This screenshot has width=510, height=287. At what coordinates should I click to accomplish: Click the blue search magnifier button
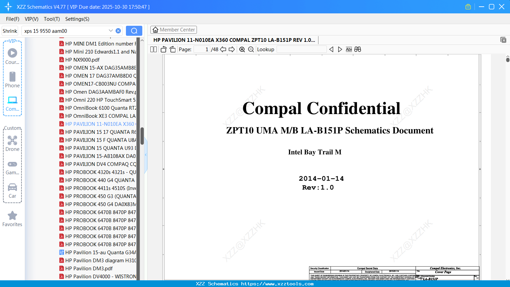tap(134, 31)
